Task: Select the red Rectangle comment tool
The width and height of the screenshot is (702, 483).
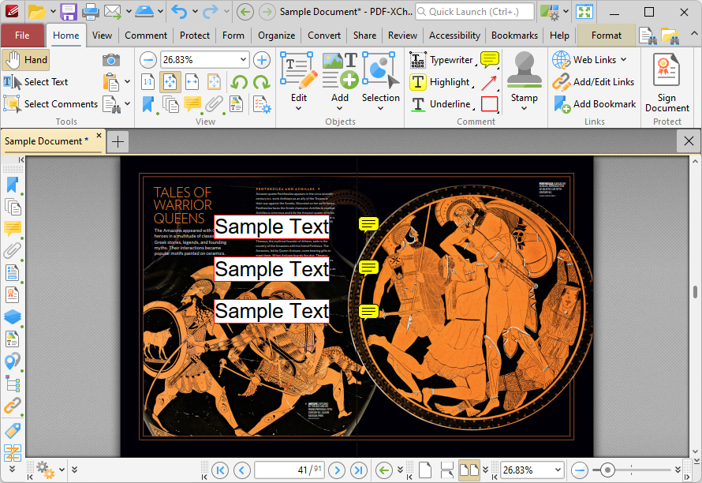Action: [489, 104]
